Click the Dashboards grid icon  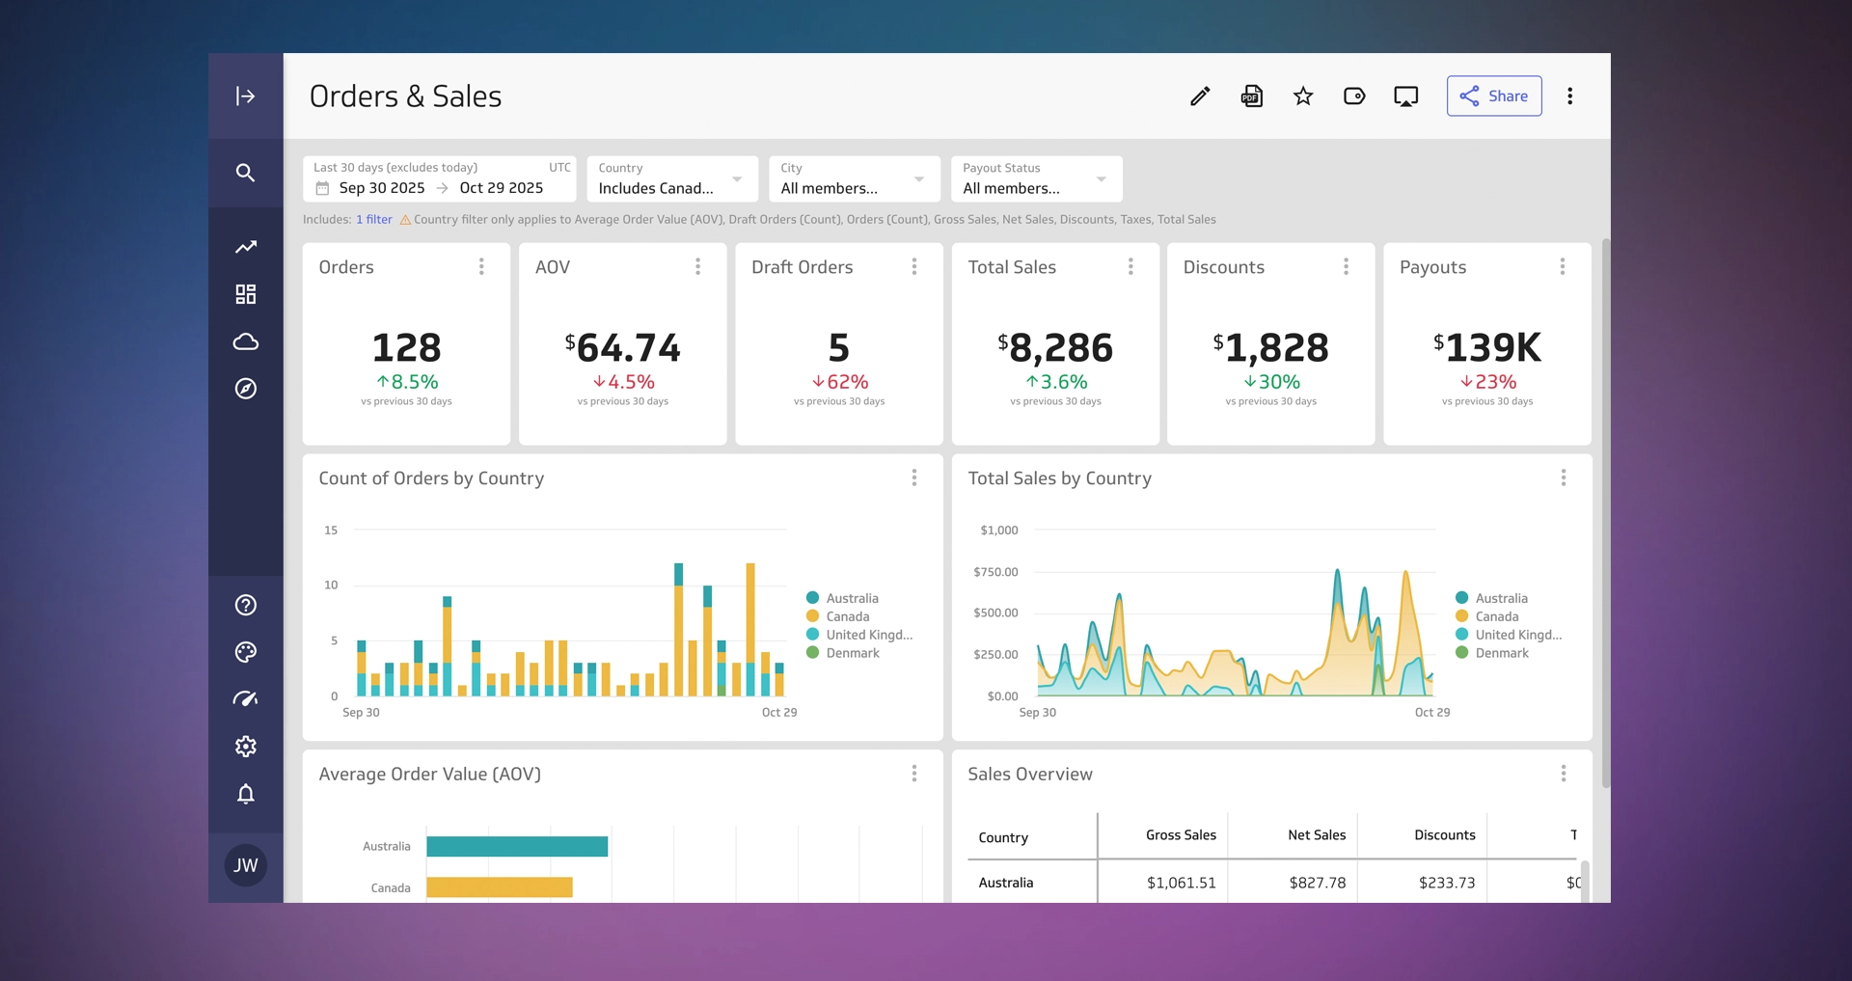246,294
